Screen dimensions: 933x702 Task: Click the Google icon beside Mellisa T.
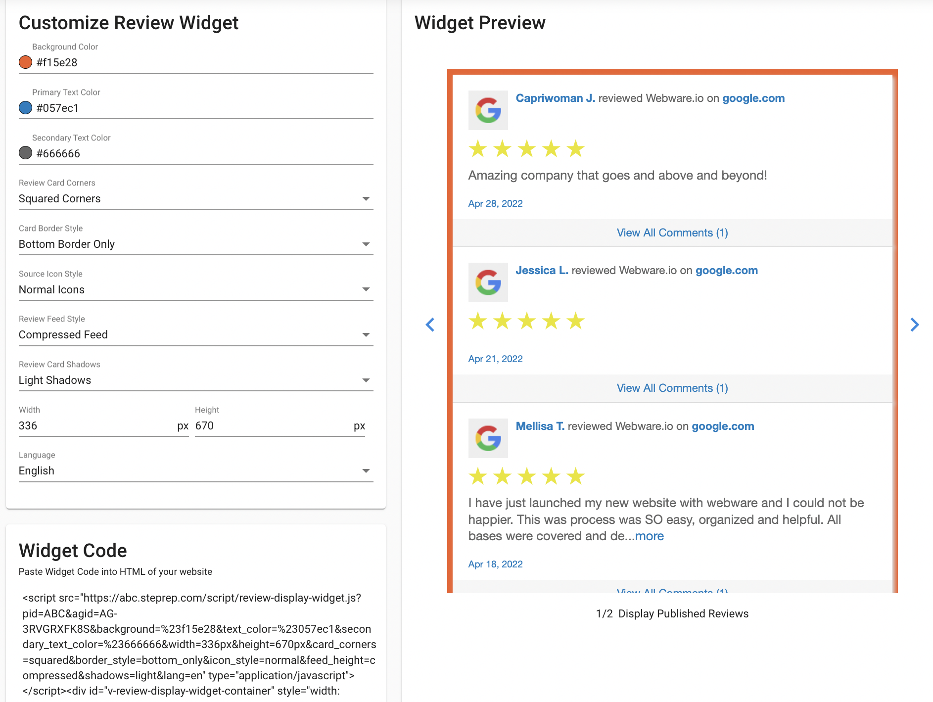pyautogui.click(x=488, y=438)
